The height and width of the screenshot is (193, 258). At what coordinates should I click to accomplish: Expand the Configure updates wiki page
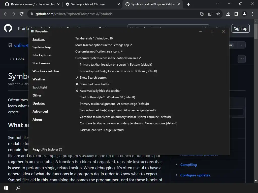pyautogui.click(x=176, y=175)
